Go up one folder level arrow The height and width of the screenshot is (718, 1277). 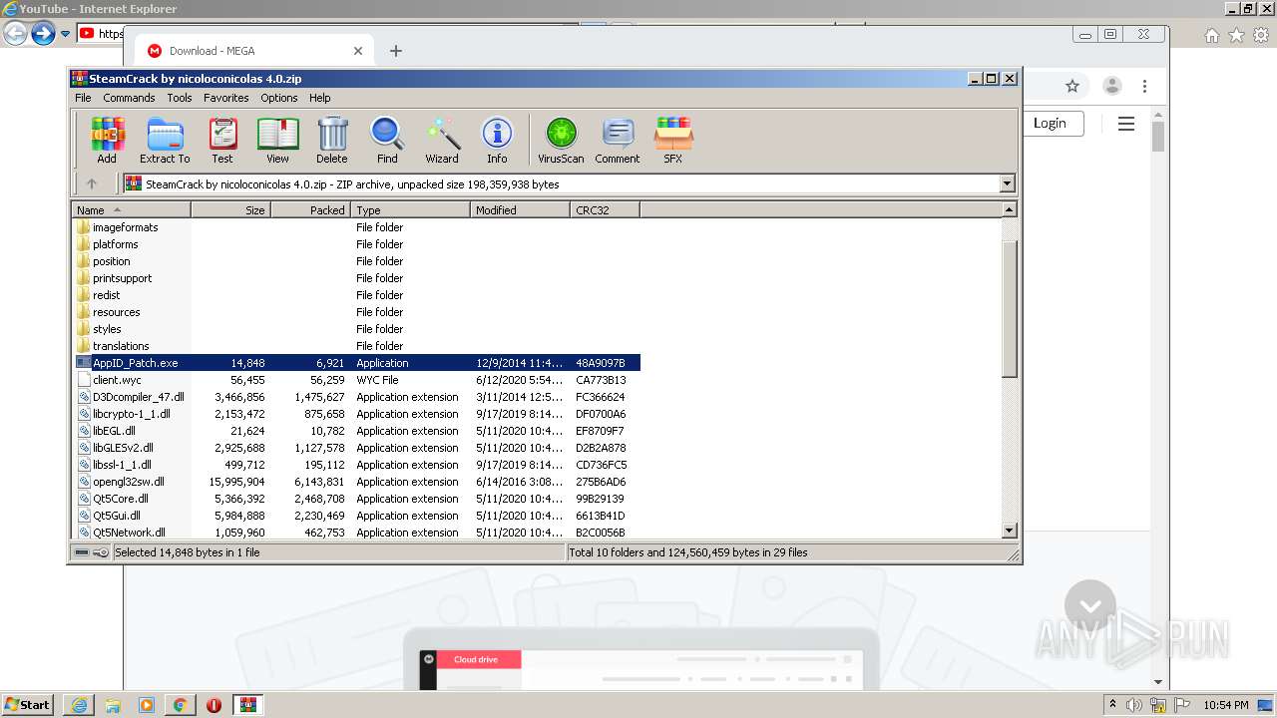[92, 183]
